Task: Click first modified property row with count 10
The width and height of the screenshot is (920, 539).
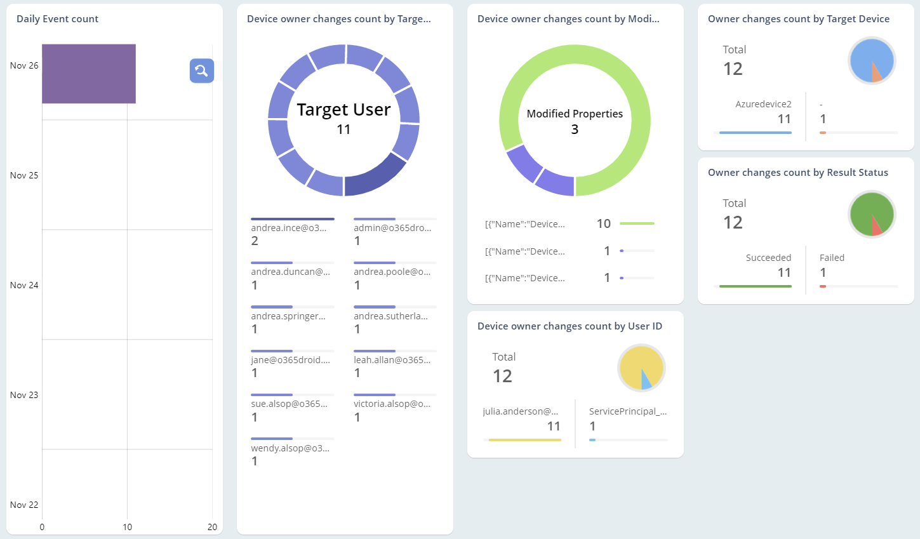Action: click(568, 224)
